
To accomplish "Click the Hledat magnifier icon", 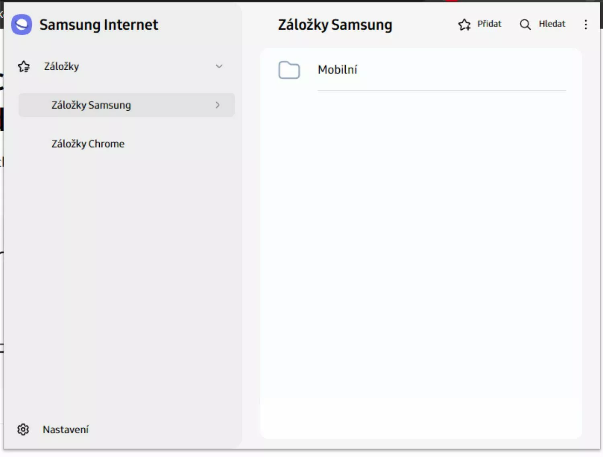I will tap(525, 25).
